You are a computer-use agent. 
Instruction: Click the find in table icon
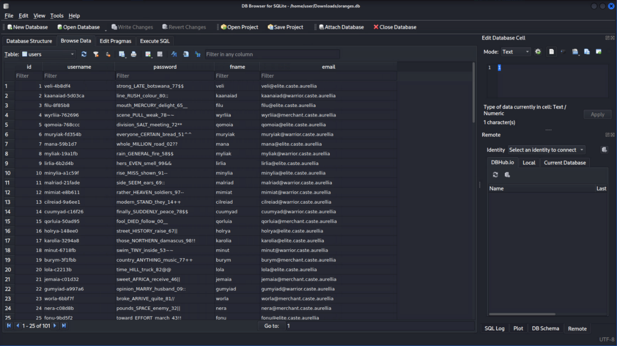click(x=186, y=54)
